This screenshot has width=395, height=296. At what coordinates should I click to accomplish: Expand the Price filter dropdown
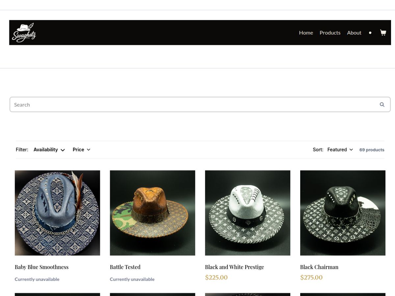(x=81, y=150)
